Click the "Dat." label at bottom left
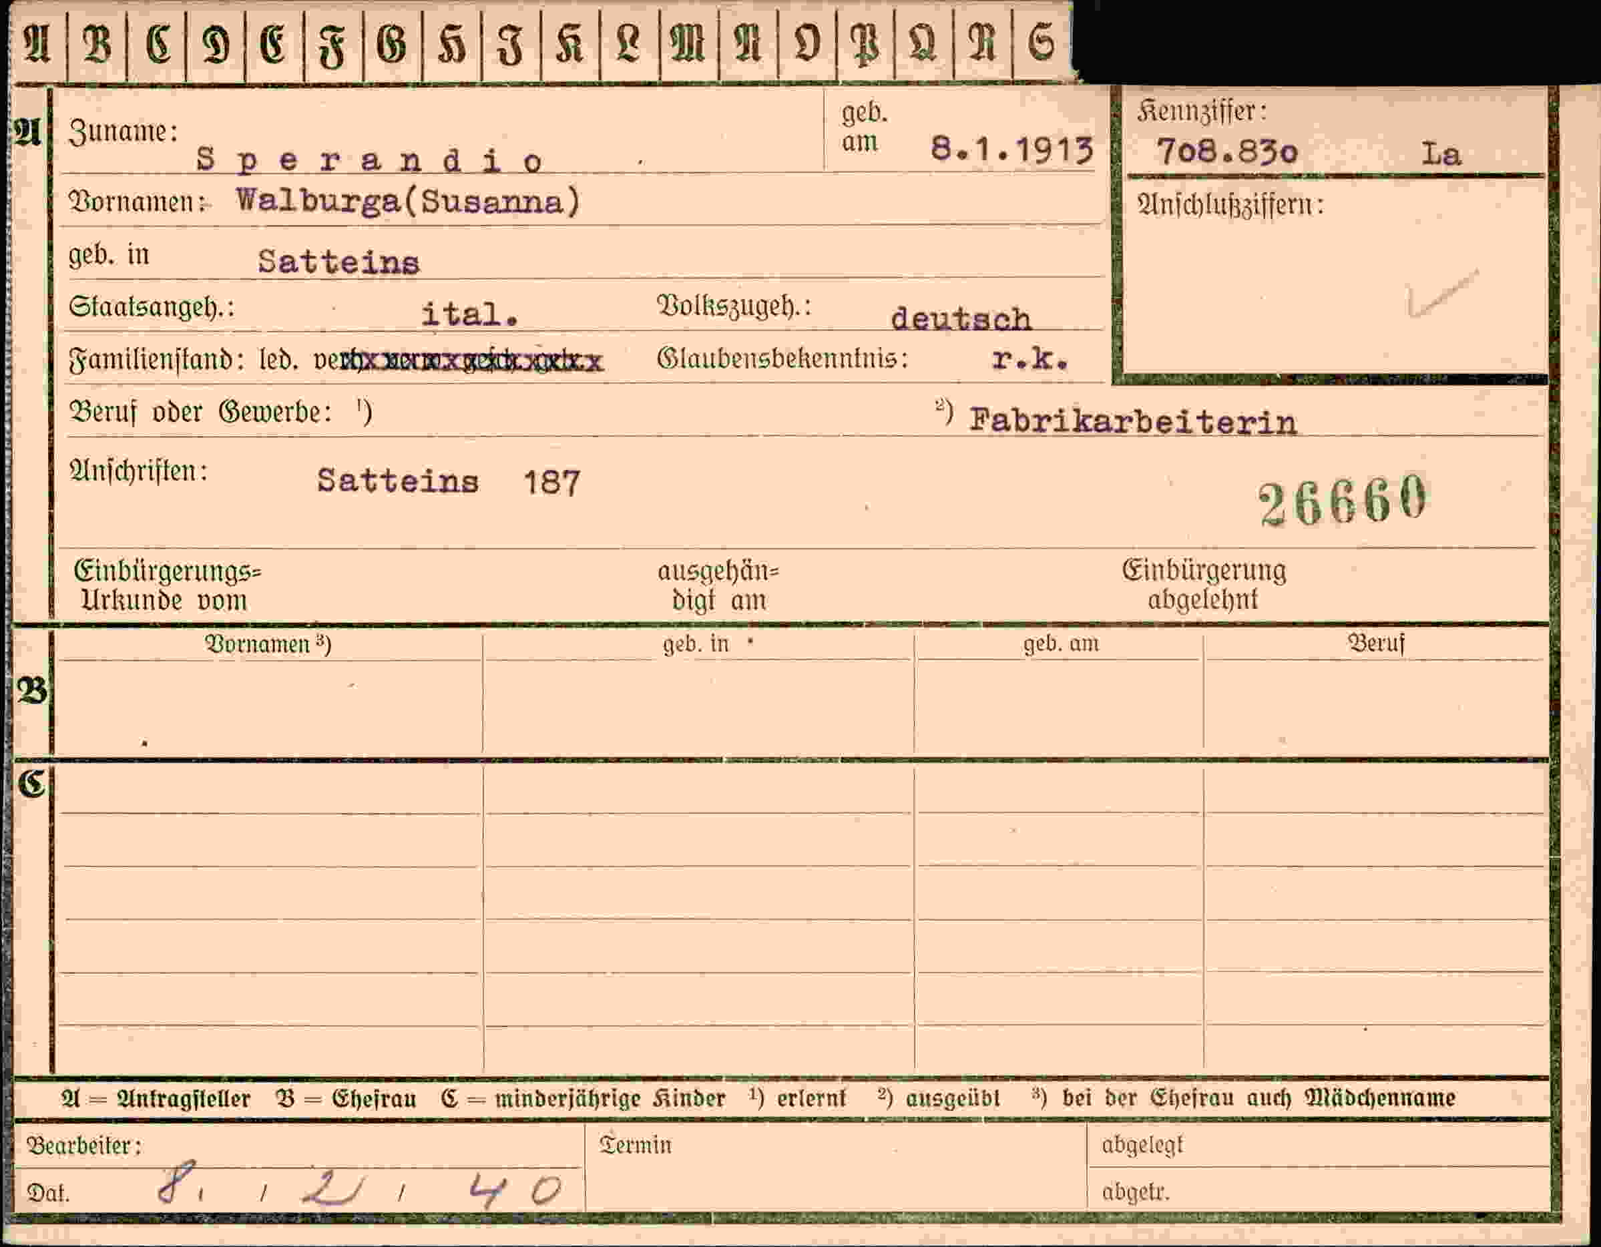 click(x=47, y=1194)
